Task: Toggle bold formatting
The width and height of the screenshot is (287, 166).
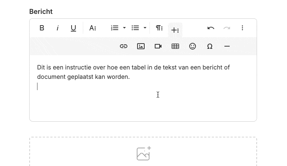Action: pos(42,28)
